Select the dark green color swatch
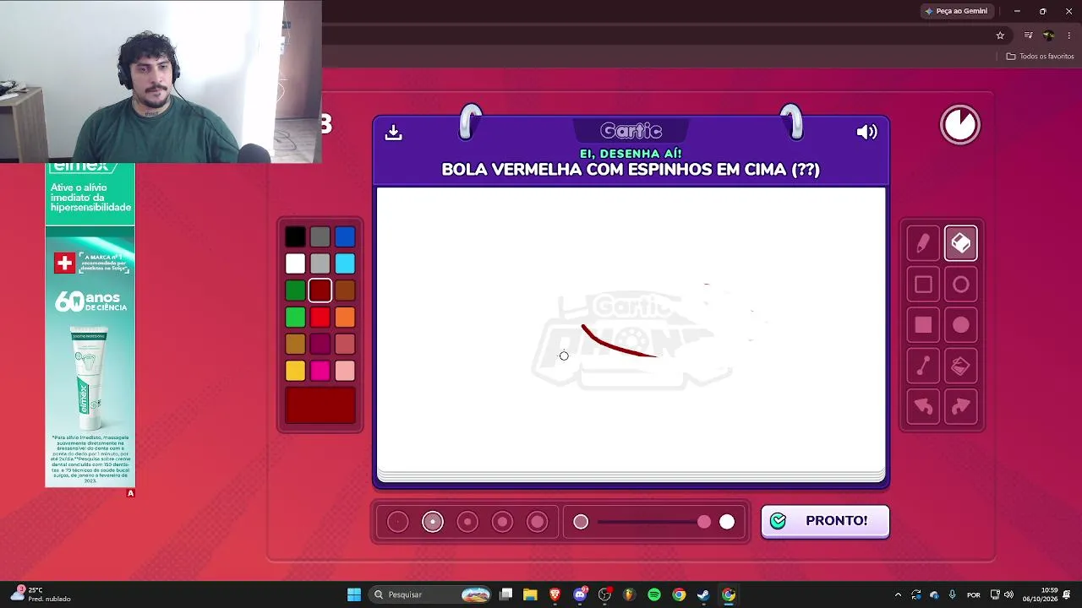The width and height of the screenshot is (1082, 608). tap(295, 291)
